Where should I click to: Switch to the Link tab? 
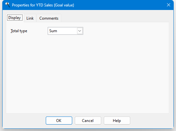click(30, 18)
